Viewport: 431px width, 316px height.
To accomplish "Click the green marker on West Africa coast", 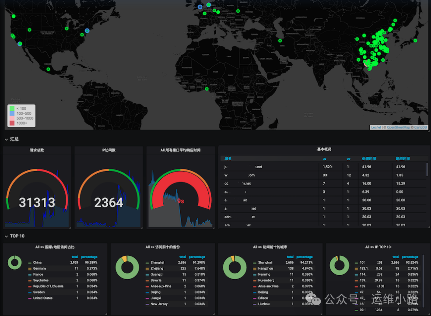I will coord(207,89).
